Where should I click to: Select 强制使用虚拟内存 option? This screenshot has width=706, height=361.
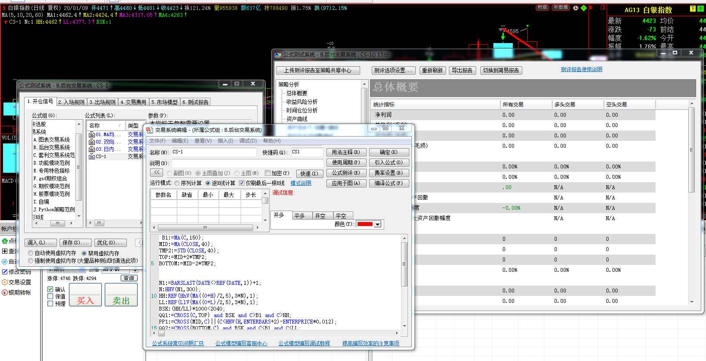pyautogui.click(x=31, y=261)
